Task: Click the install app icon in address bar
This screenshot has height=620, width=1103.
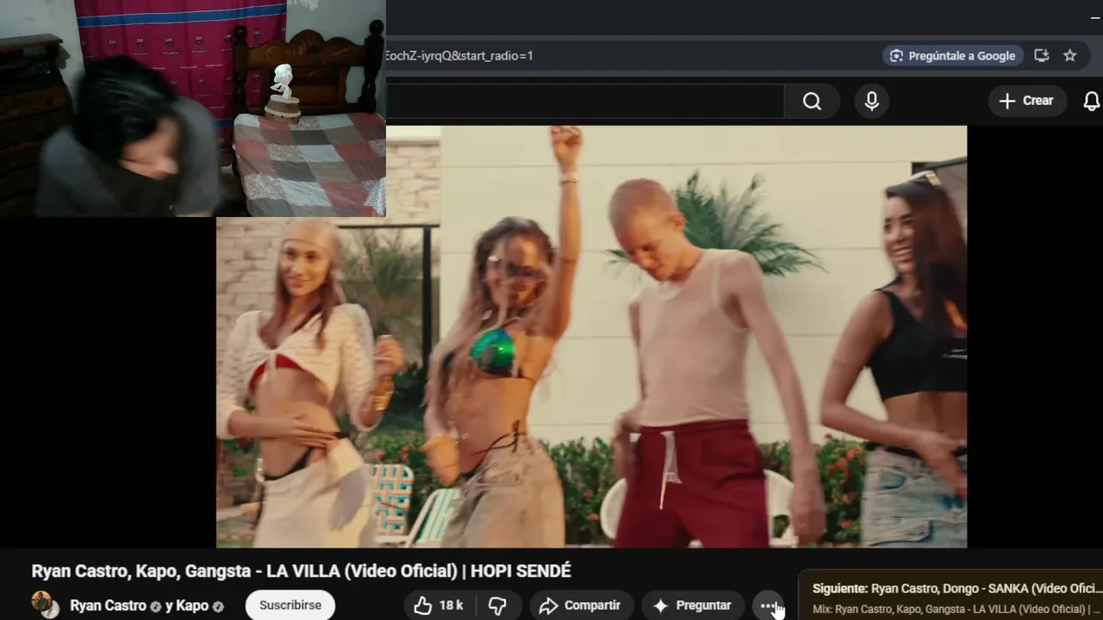Action: 1041,56
